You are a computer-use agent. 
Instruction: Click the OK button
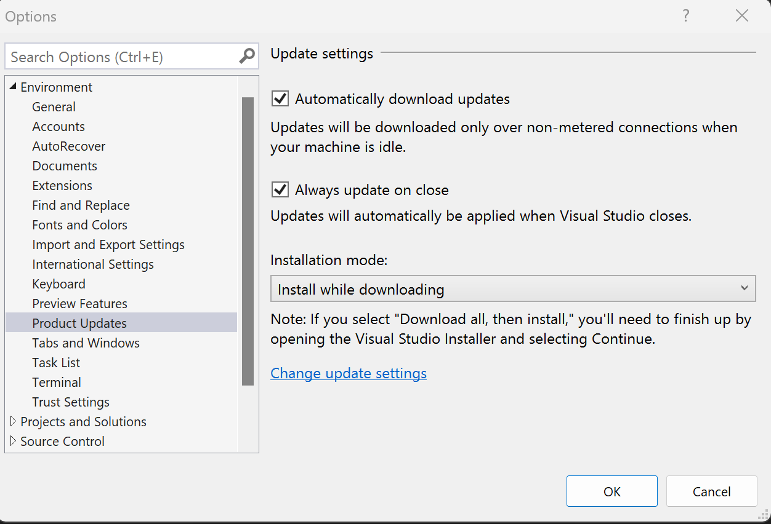pyautogui.click(x=612, y=491)
